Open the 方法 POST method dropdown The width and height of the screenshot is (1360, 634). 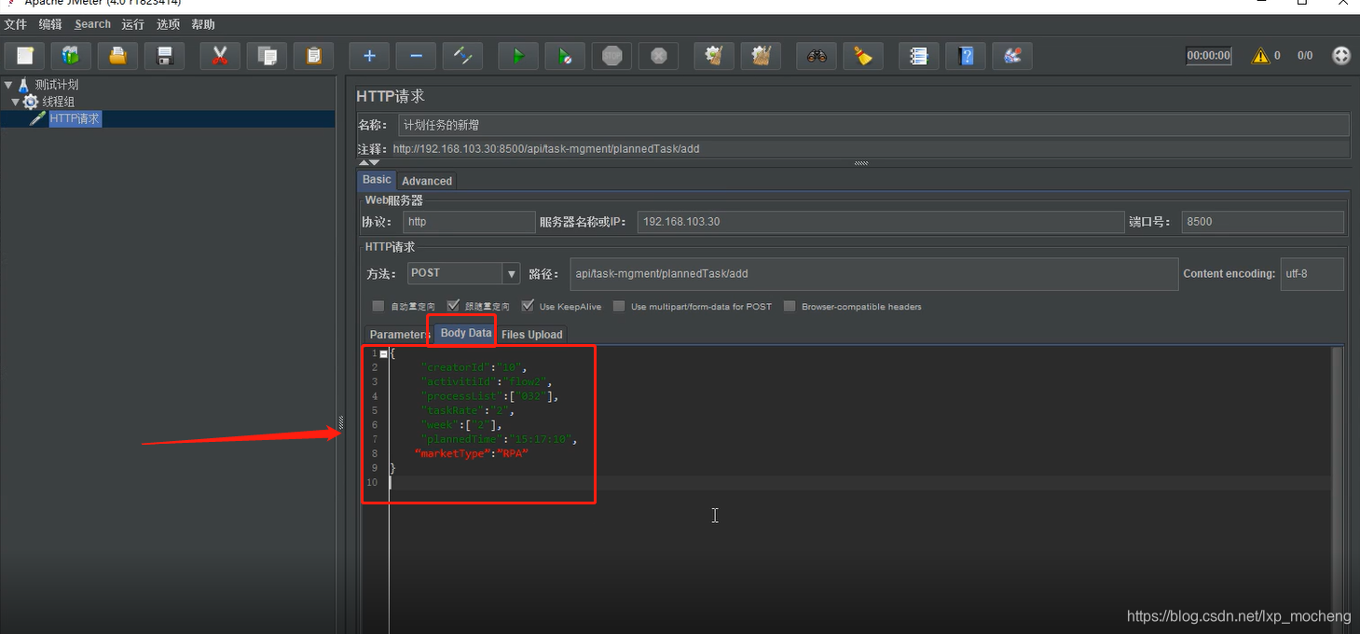click(510, 273)
